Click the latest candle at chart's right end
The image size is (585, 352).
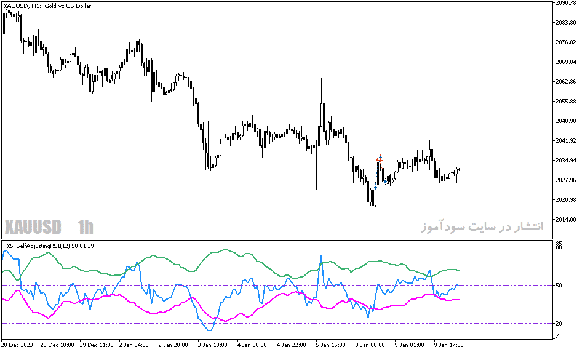coord(459,170)
